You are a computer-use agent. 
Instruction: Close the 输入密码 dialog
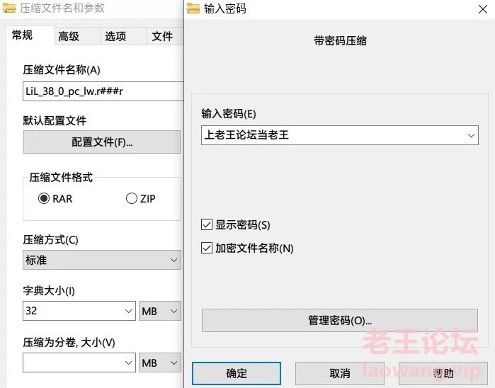483,9
